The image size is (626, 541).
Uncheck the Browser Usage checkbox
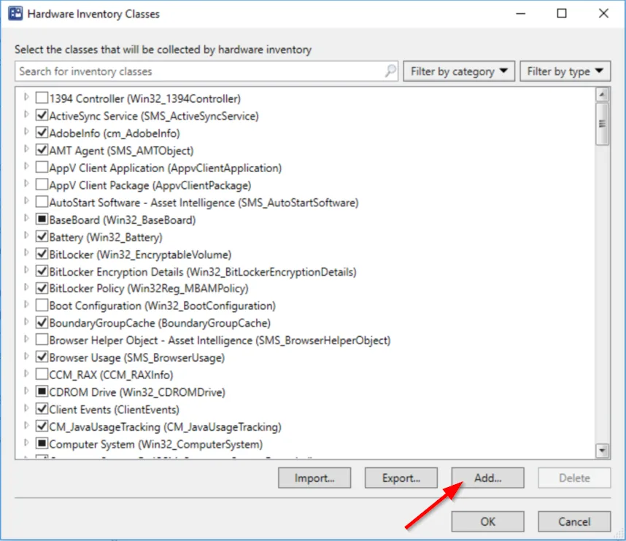42,357
